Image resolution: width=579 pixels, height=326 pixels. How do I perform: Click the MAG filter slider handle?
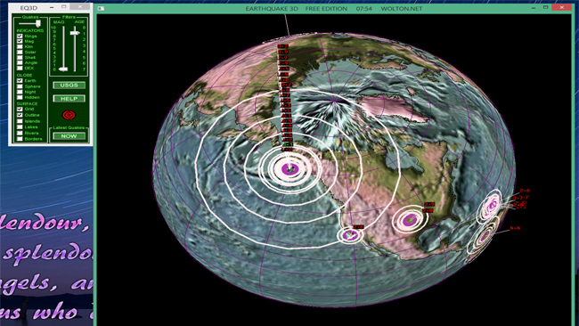(63, 69)
